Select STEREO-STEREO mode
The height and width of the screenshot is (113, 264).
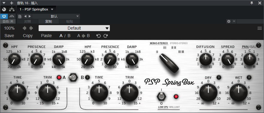(179, 43)
